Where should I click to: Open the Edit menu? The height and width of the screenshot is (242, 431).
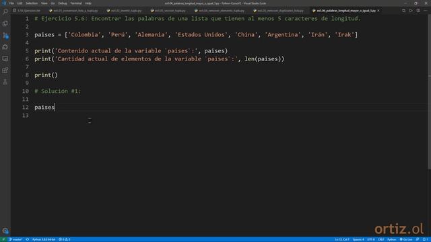(20, 3)
